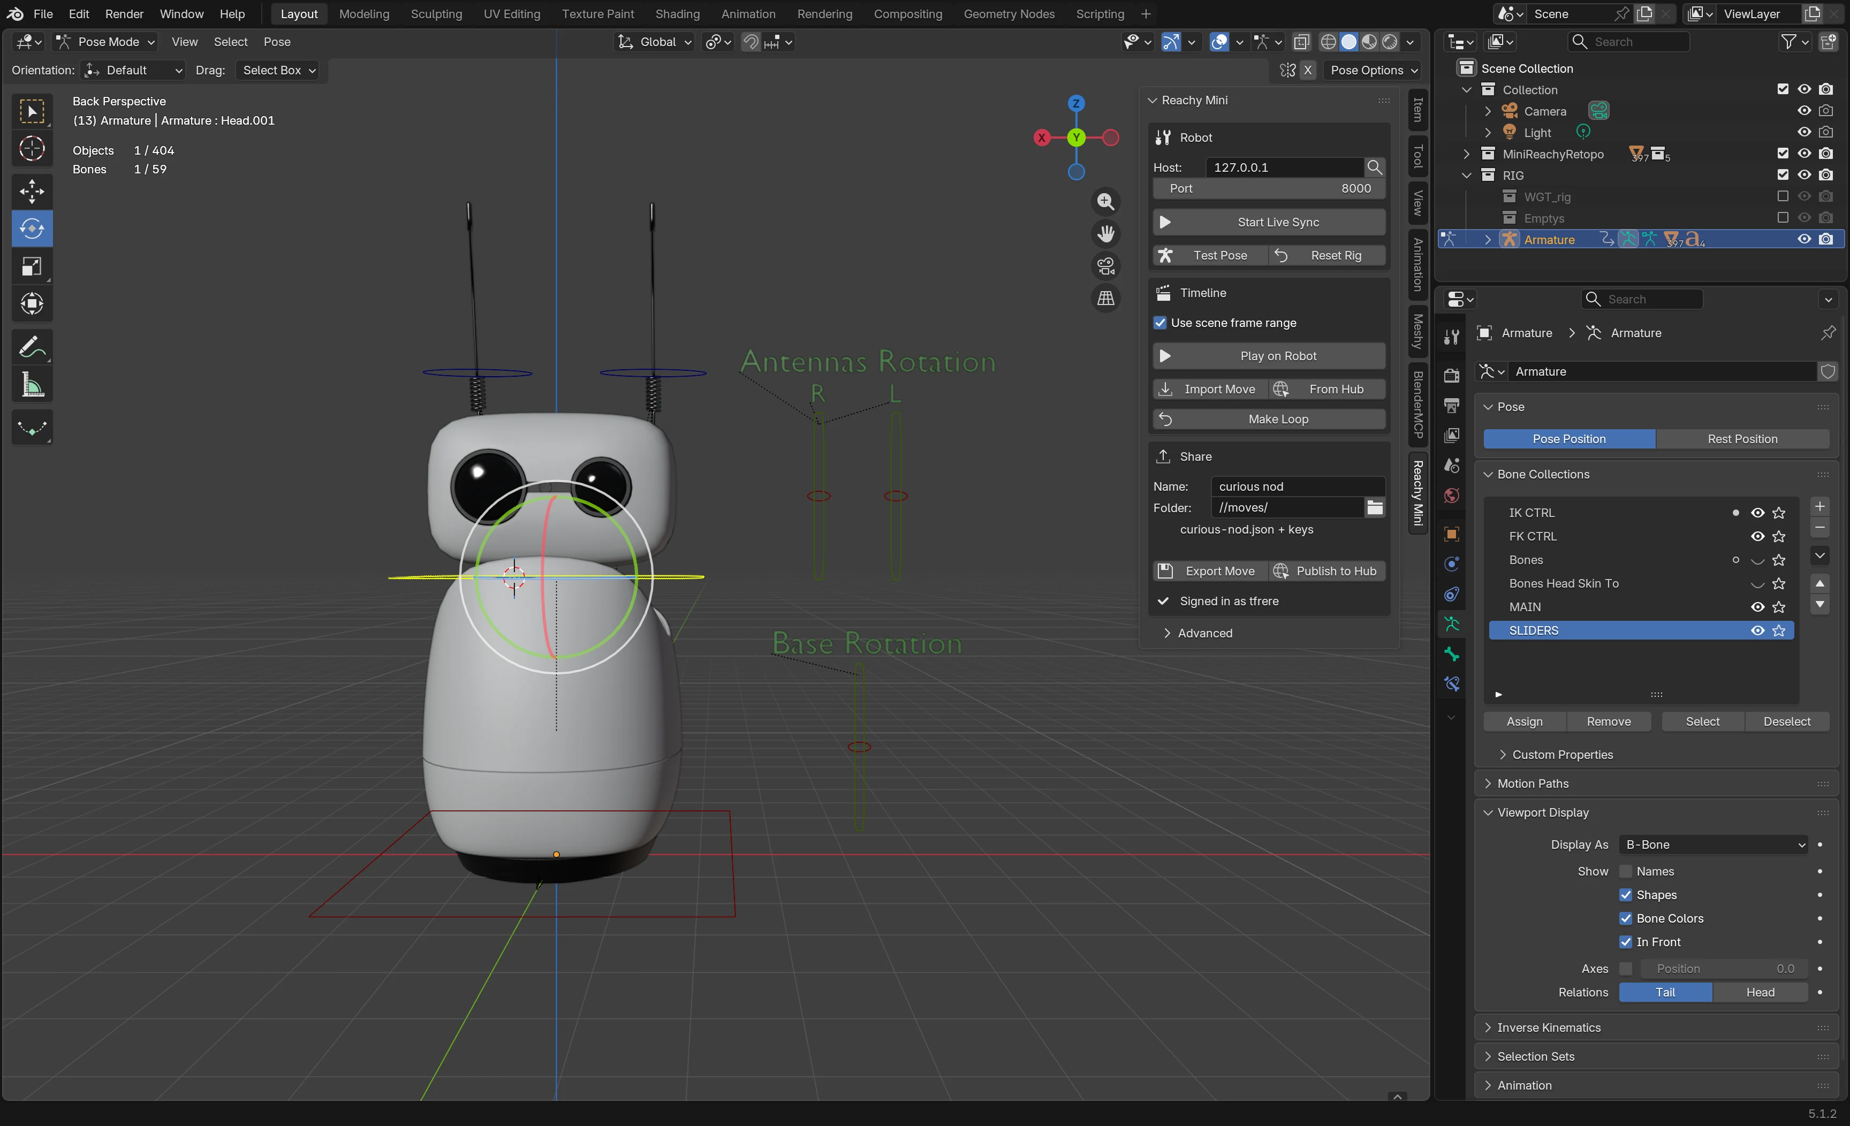Open Display As B-Bone dropdown
The height and width of the screenshot is (1126, 1850).
[1713, 844]
